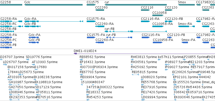Click the CG10958-RA transcript bar

158,26
